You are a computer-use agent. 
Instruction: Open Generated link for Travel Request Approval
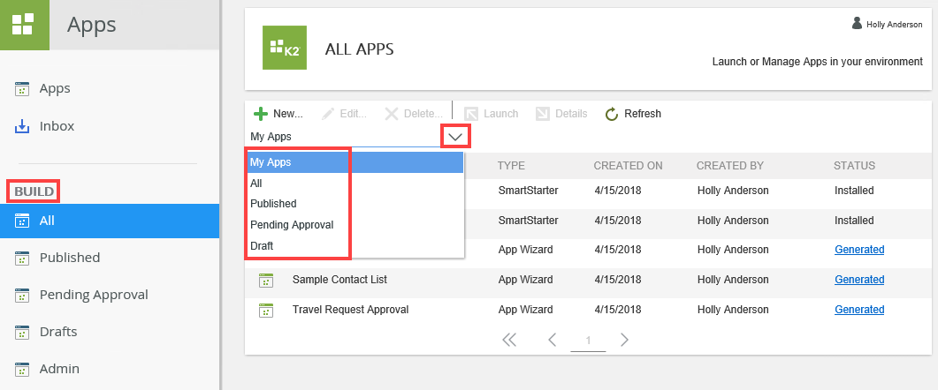[x=859, y=310]
